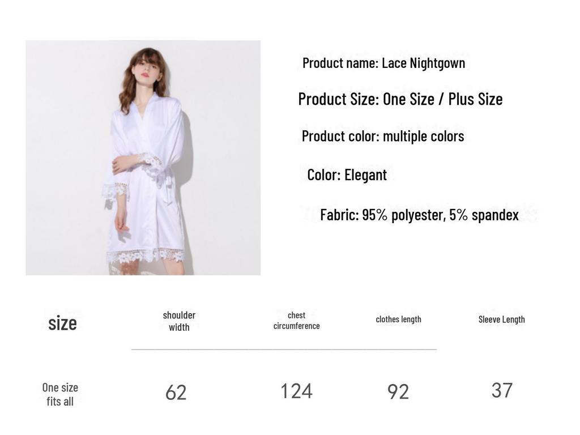The width and height of the screenshot is (580, 435).
Task: Select the clothes length value 92
Action: tap(398, 392)
